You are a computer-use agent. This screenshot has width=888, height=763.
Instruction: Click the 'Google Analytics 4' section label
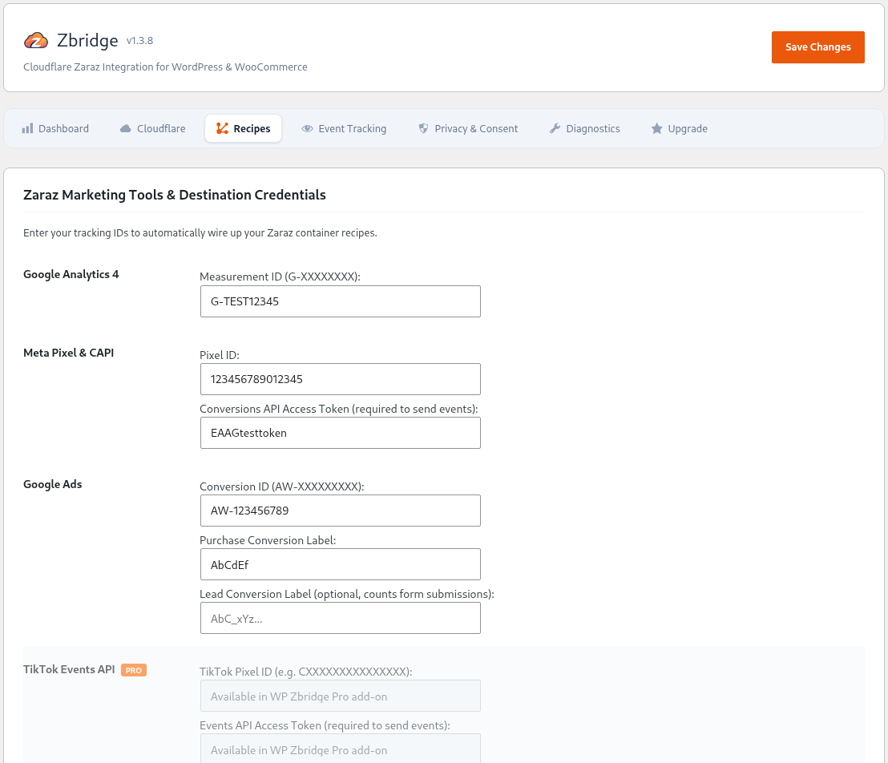[x=71, y=274]
